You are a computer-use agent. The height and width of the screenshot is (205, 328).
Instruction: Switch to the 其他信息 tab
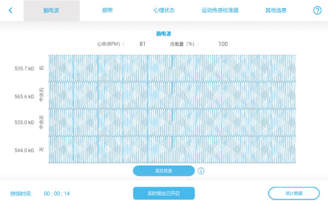pyautogui.click(x=276, y=10)
